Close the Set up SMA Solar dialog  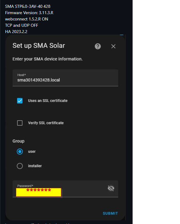113,46
